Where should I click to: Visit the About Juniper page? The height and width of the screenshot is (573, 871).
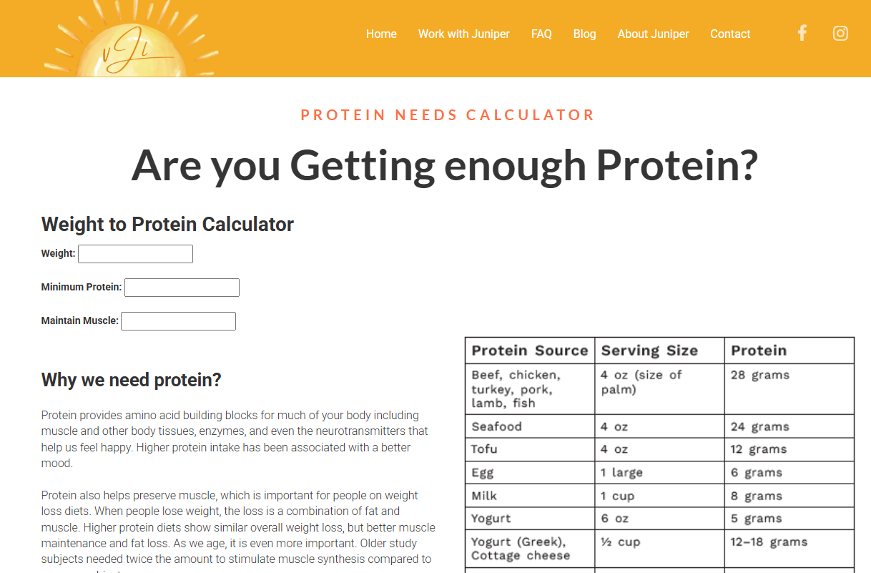coord(653,34)
